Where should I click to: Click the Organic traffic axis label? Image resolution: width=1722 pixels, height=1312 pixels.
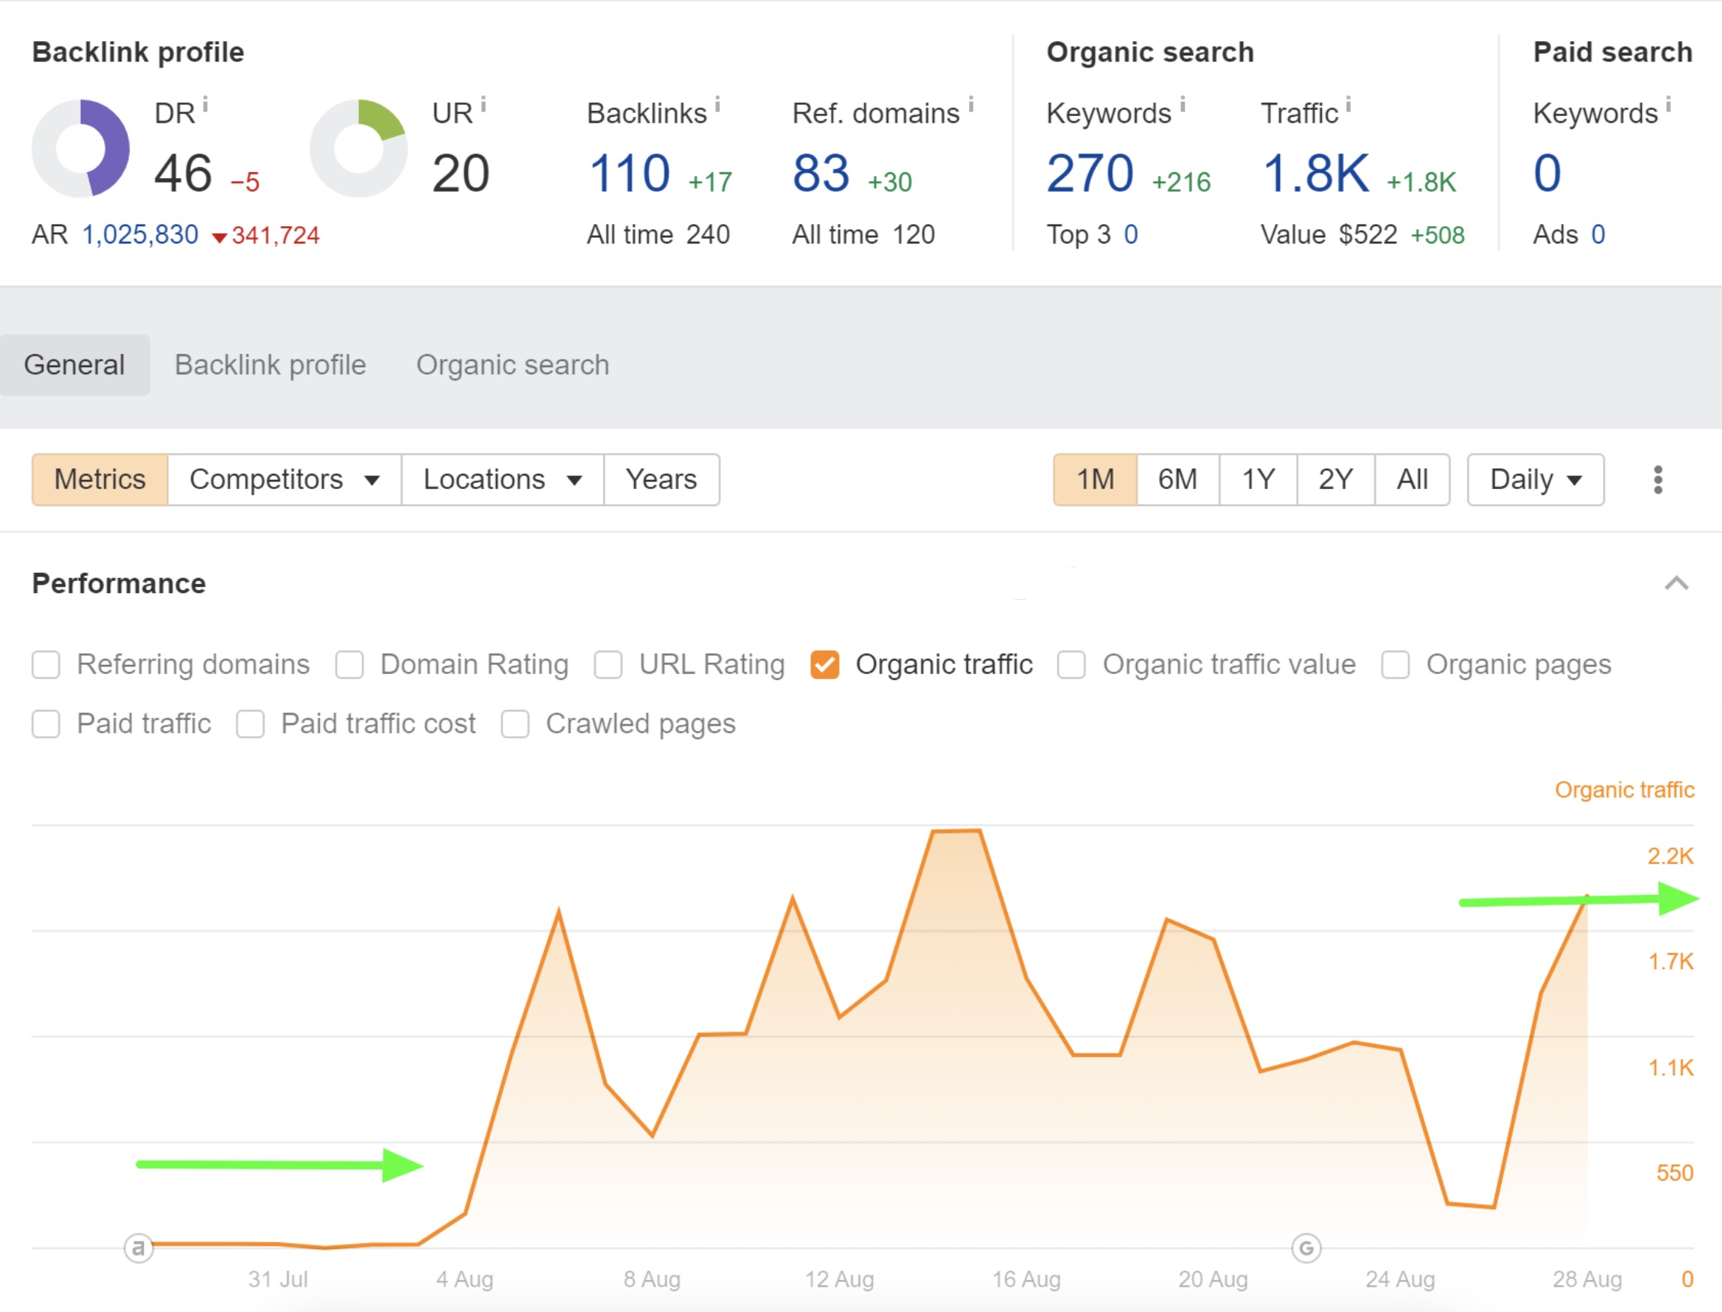(1625, 789)
